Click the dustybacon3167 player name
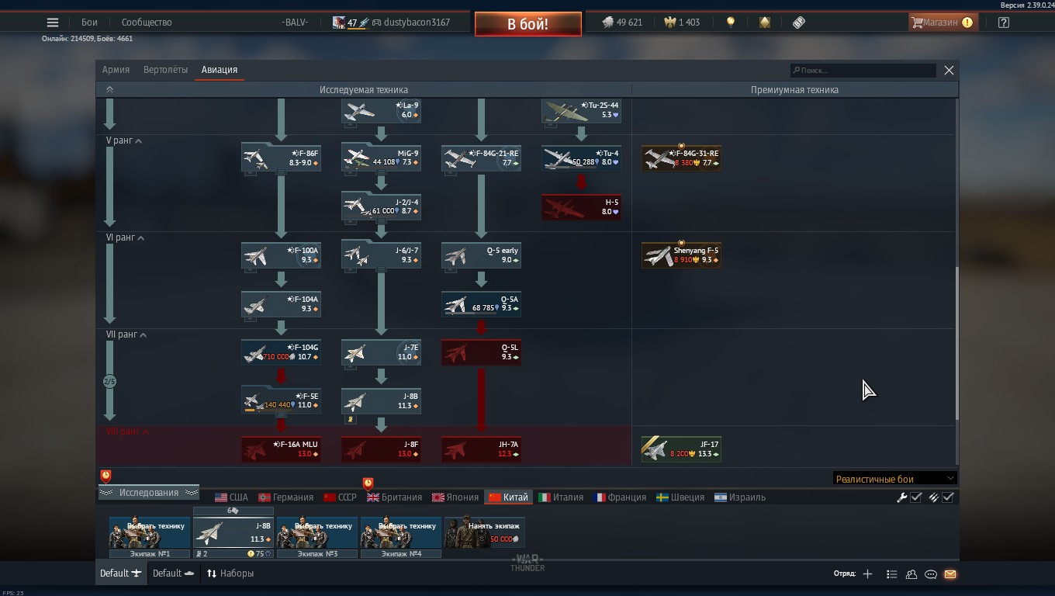Screen dimensions: 1055x596 click(x=417, y=23)
